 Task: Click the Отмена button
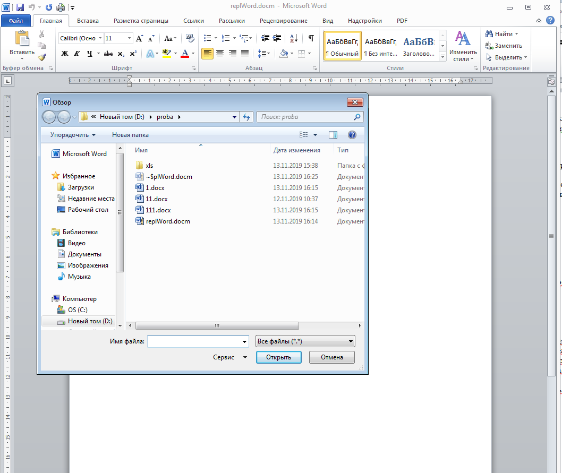click(332, 357)
